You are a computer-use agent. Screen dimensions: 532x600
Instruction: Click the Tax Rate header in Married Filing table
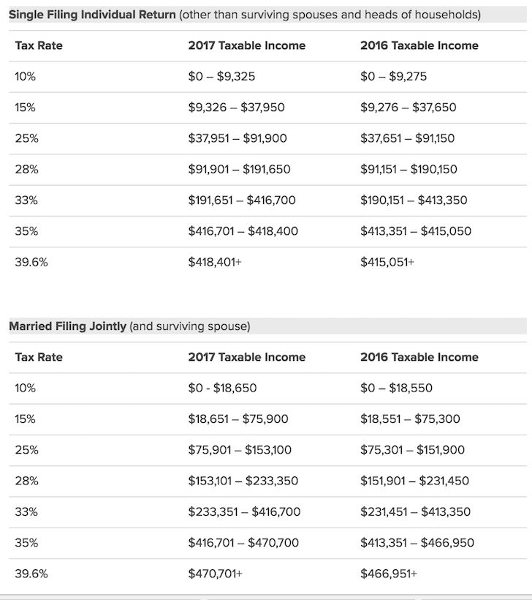(x=39, y=357)
